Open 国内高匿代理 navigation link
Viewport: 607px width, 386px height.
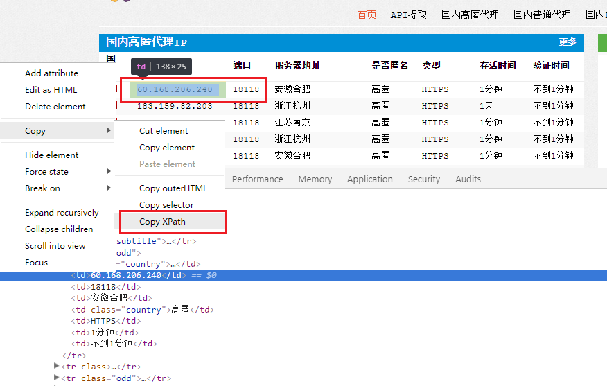470,15
